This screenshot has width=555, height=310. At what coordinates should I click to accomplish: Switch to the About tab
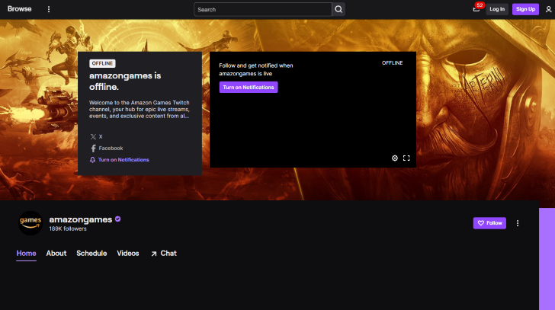pyautogui.click(x=56, y=254)
